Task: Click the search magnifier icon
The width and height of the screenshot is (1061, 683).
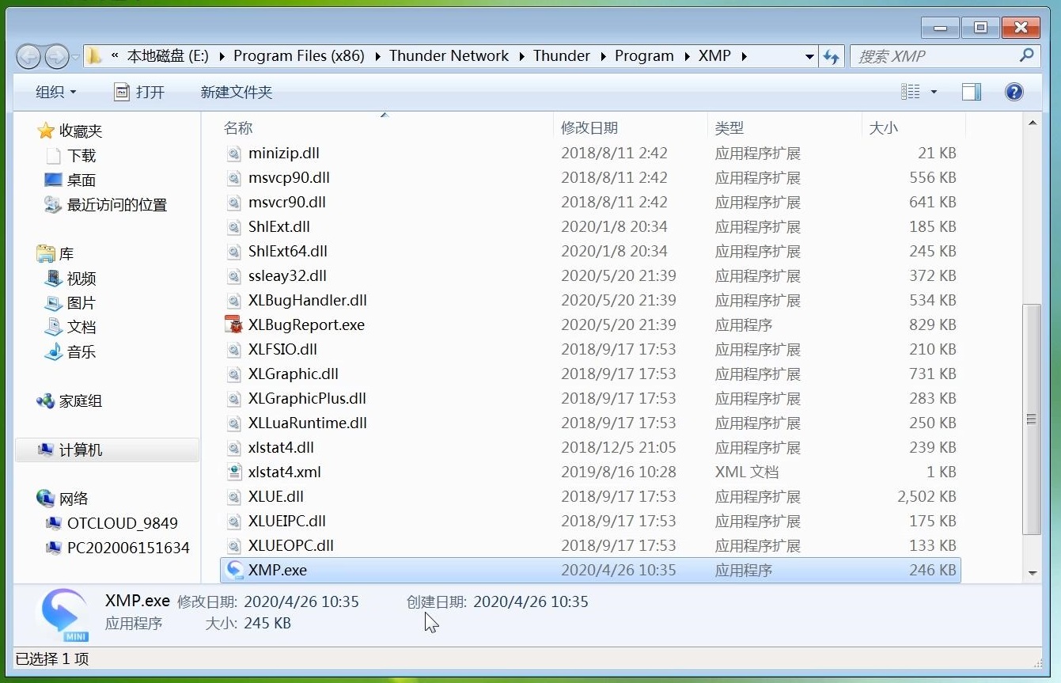Action: pos(1026,55)
